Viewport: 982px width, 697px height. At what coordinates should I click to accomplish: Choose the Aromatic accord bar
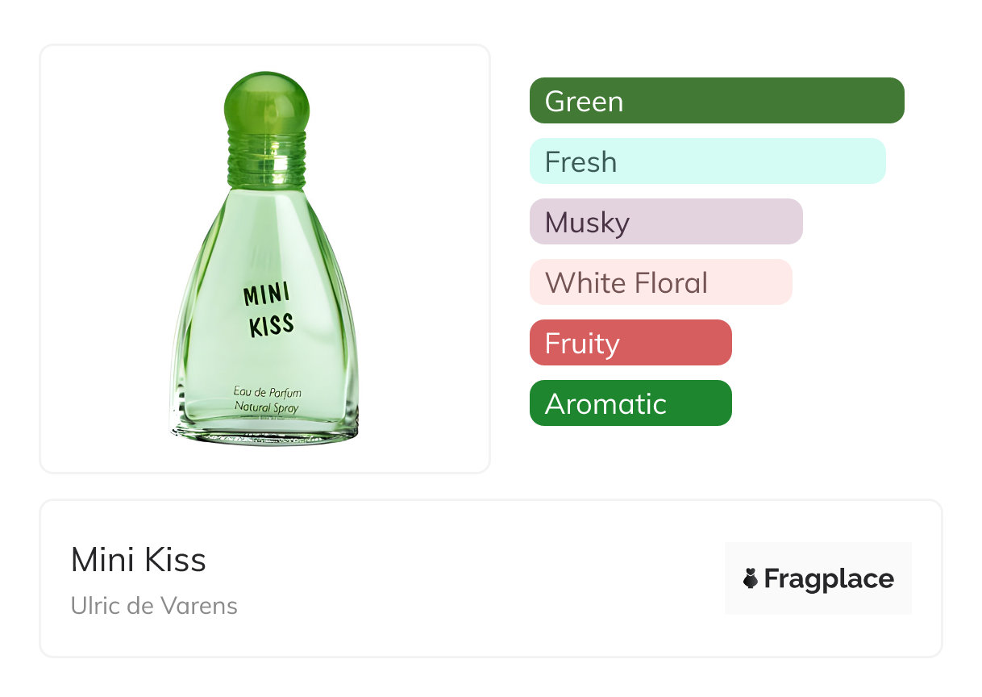[630, 403]
